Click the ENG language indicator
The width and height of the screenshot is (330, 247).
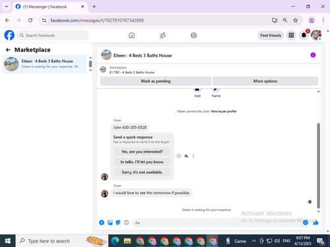tap(286, 241)
